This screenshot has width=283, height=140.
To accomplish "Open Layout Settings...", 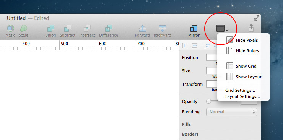I will [242, 96].
